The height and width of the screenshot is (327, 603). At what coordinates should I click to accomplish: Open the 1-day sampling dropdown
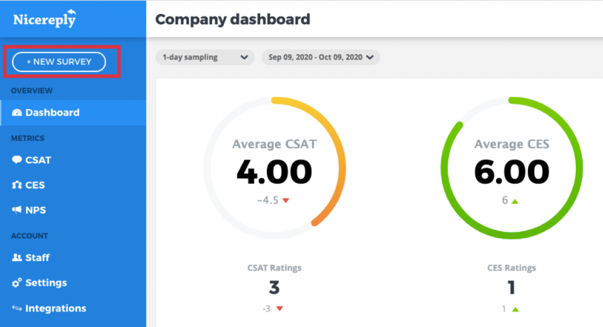click(x=204, y=57)
